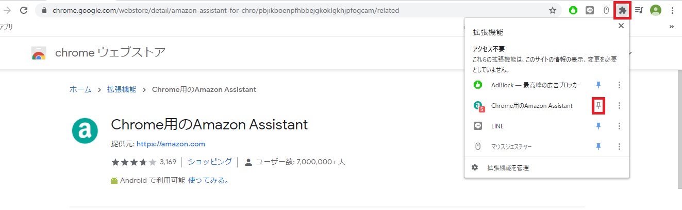Click mouse gesture icon in toolbar
682x210 pixels.
606,10
